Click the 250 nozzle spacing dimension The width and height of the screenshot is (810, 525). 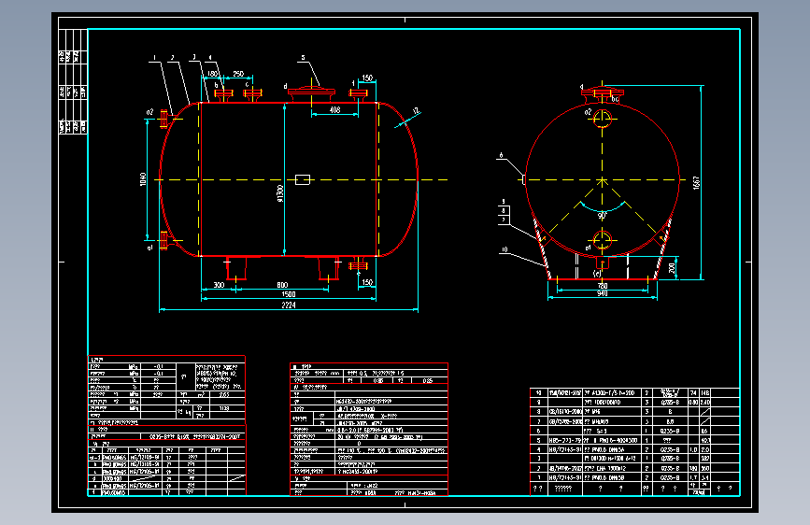point(238,74)
